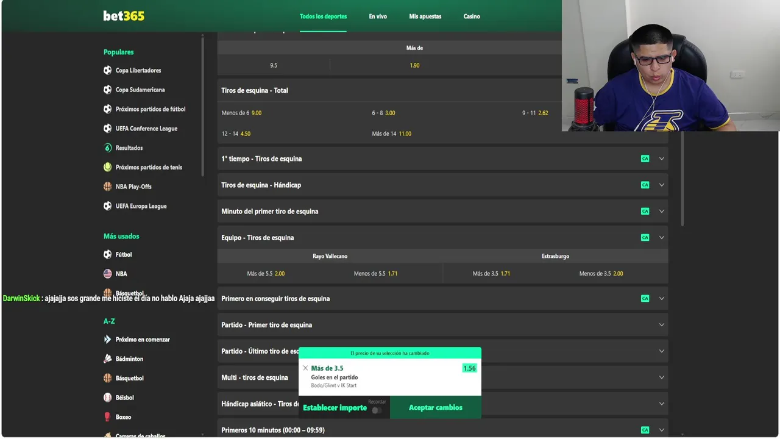Click CA badge on Minuto del primer tiro de esquina
This screenshot has height=439, width=780.
click(x=645, y=212)
